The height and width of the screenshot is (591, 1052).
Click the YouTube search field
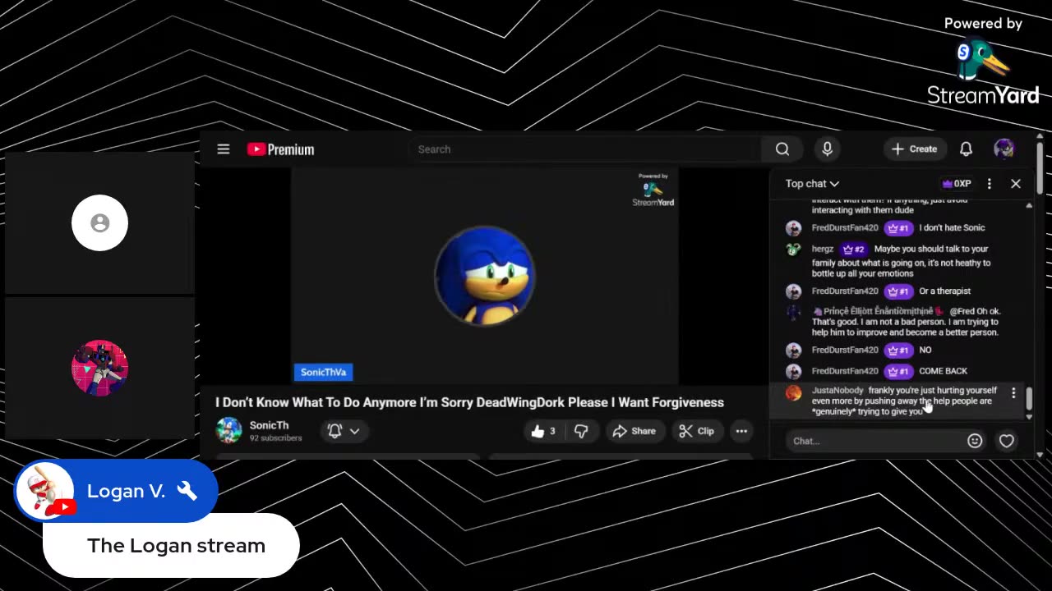585,149
